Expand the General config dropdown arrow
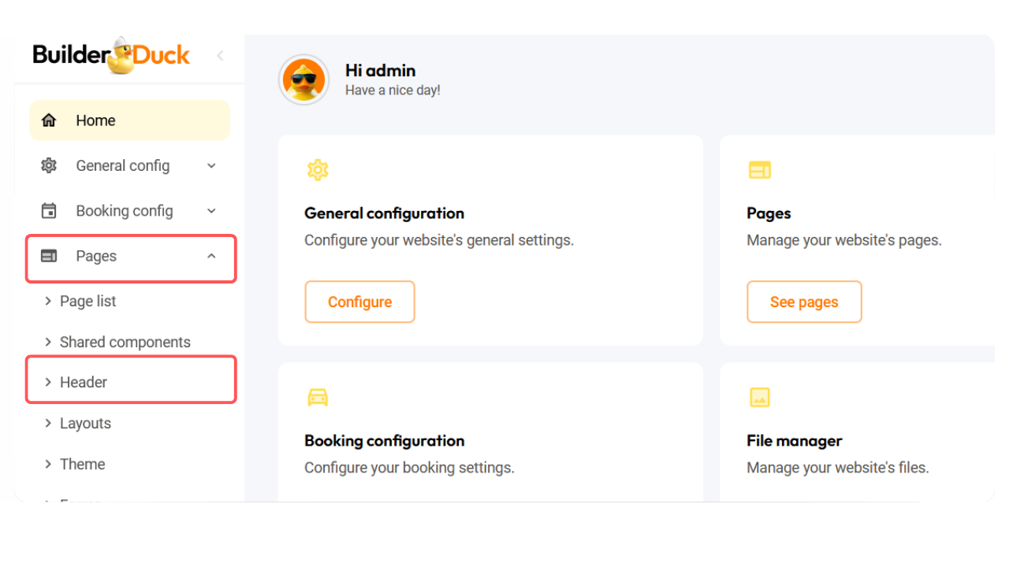The height and width of the screenshot is (567, 1009). pyautogui.click(x=211, y=165)
